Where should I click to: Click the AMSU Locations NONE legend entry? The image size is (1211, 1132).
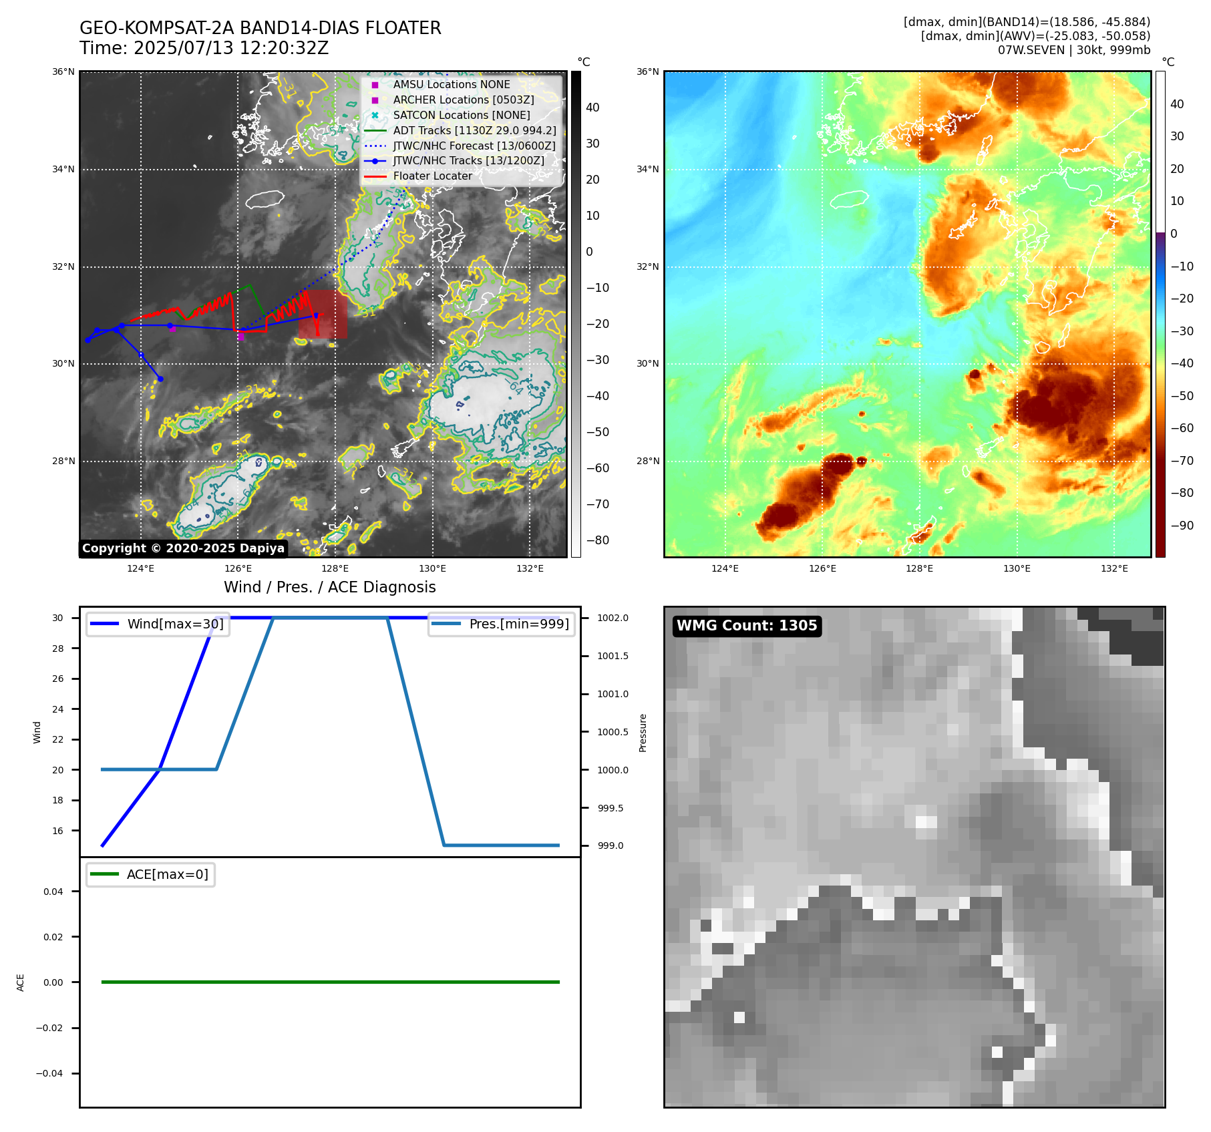pyautogui.click(x=452, y=85)
